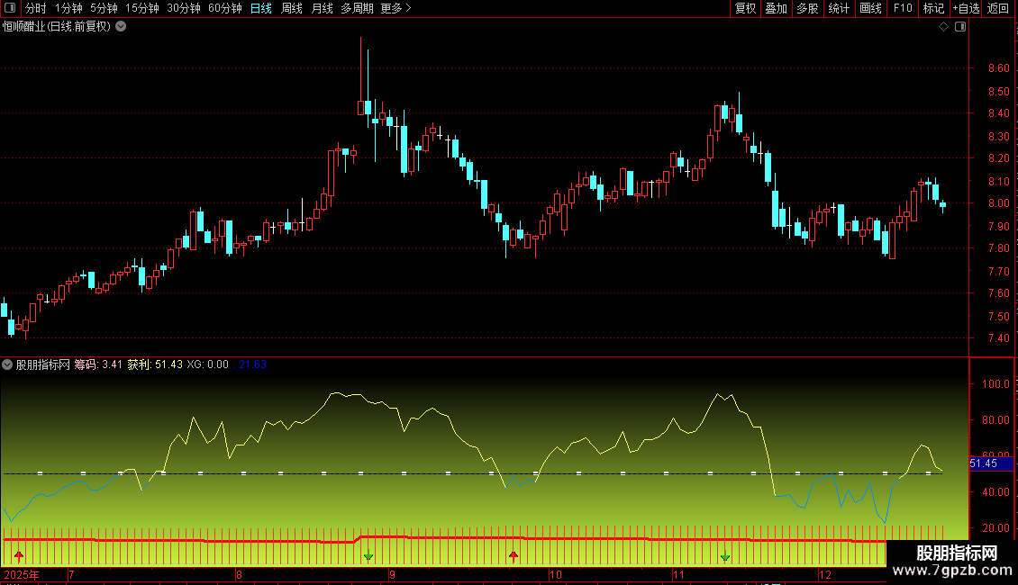
Task: Click the 2025年 timeline label
Action: pyautogui.click(x=22, y=575)
